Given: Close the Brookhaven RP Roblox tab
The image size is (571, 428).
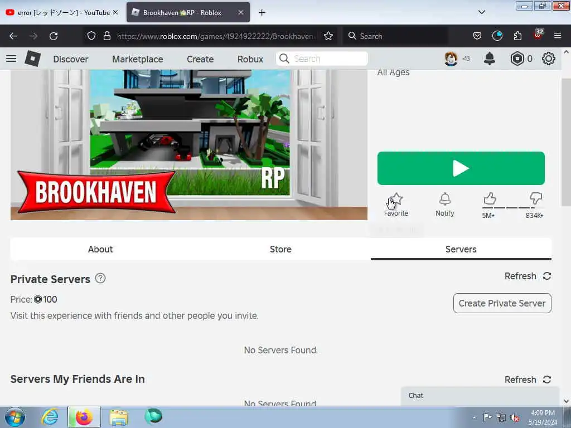Looking at the screenshot, I should point(241,12).
